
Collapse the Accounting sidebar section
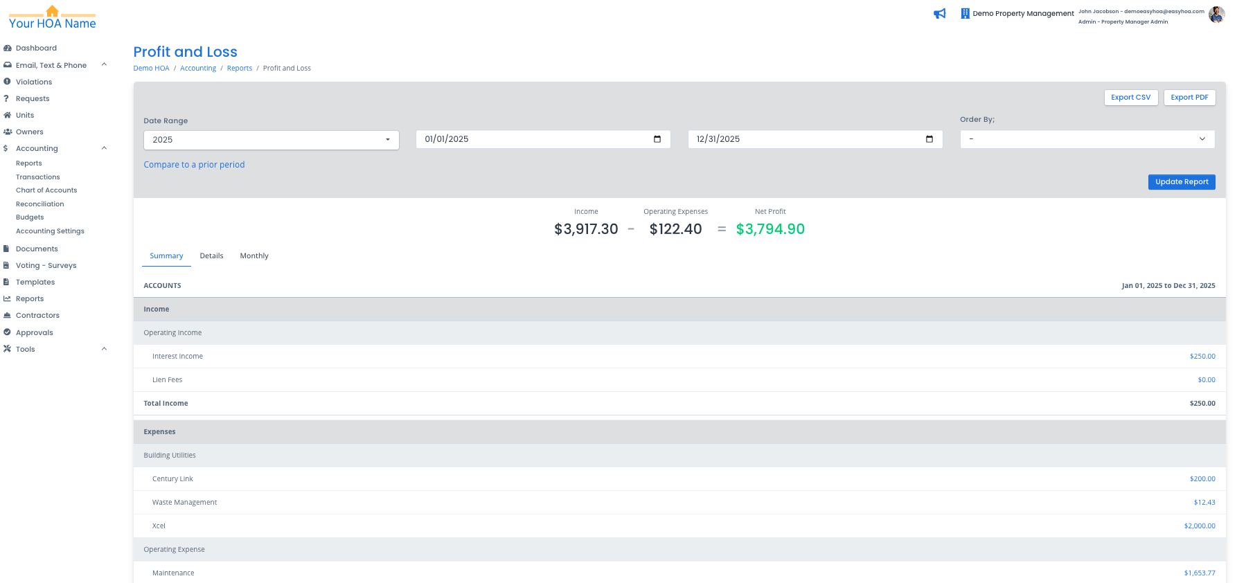(104, 148)
